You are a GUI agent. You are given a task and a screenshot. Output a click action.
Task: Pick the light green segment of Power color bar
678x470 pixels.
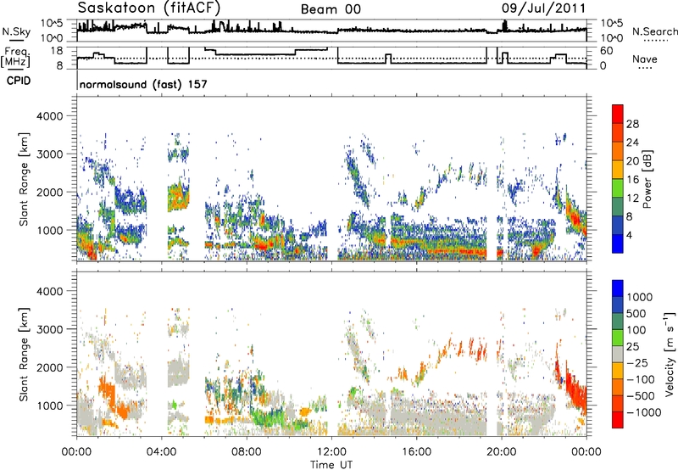(x=618, y=188)
